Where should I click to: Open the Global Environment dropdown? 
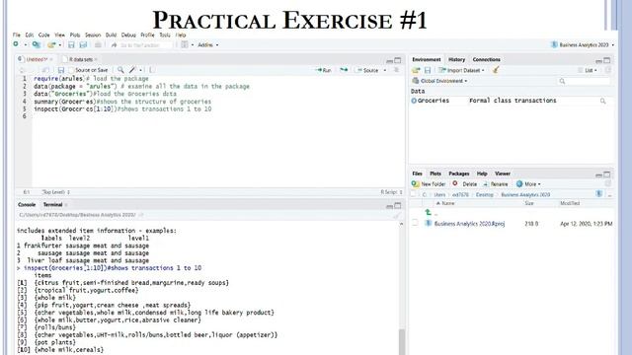tap(439, 81)
